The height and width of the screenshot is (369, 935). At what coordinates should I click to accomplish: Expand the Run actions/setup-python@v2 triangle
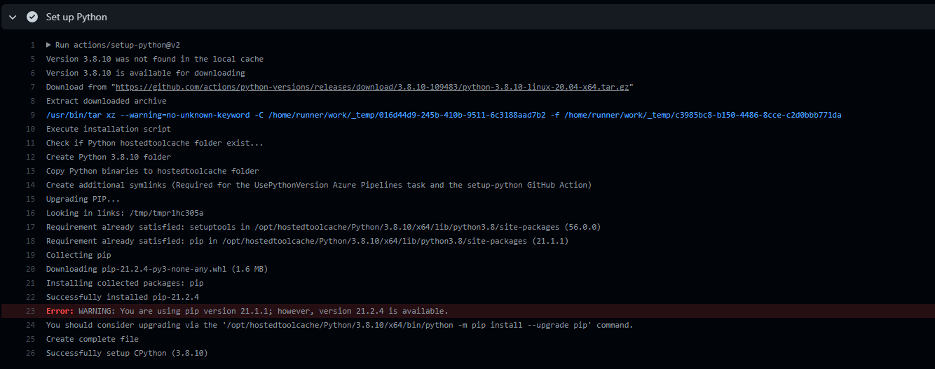pos(49,45)
